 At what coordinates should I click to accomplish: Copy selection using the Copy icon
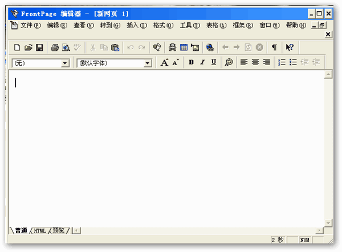104,47
